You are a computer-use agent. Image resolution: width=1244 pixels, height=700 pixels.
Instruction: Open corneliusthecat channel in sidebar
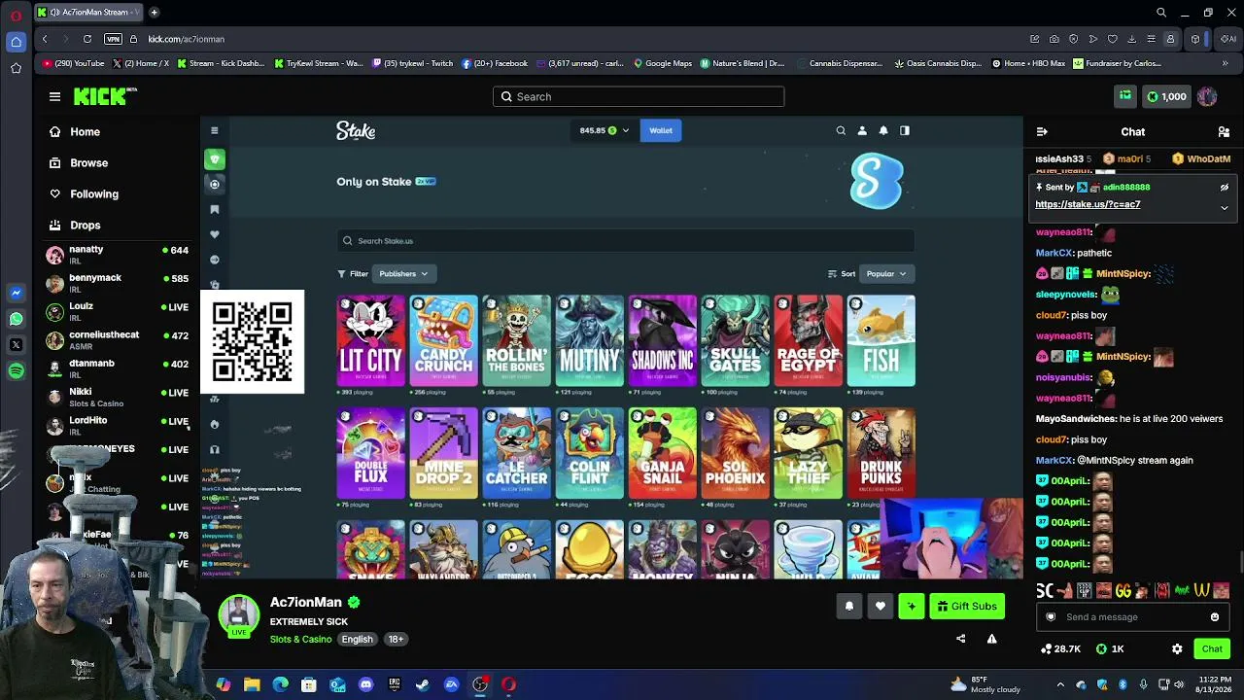click(117, 340)
